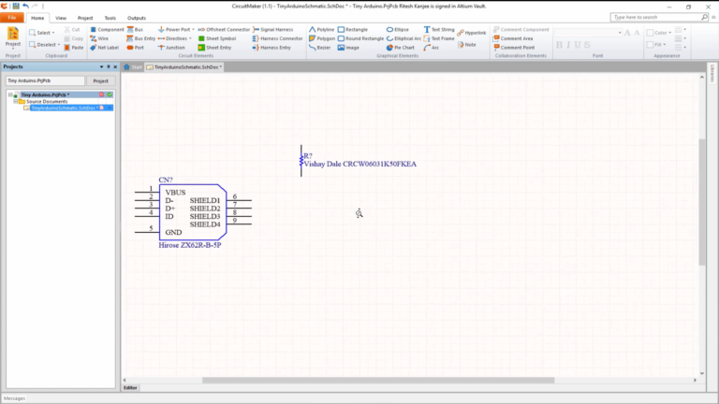Close the Projects panel
719x404 pixels.
[x=115, y=67]
